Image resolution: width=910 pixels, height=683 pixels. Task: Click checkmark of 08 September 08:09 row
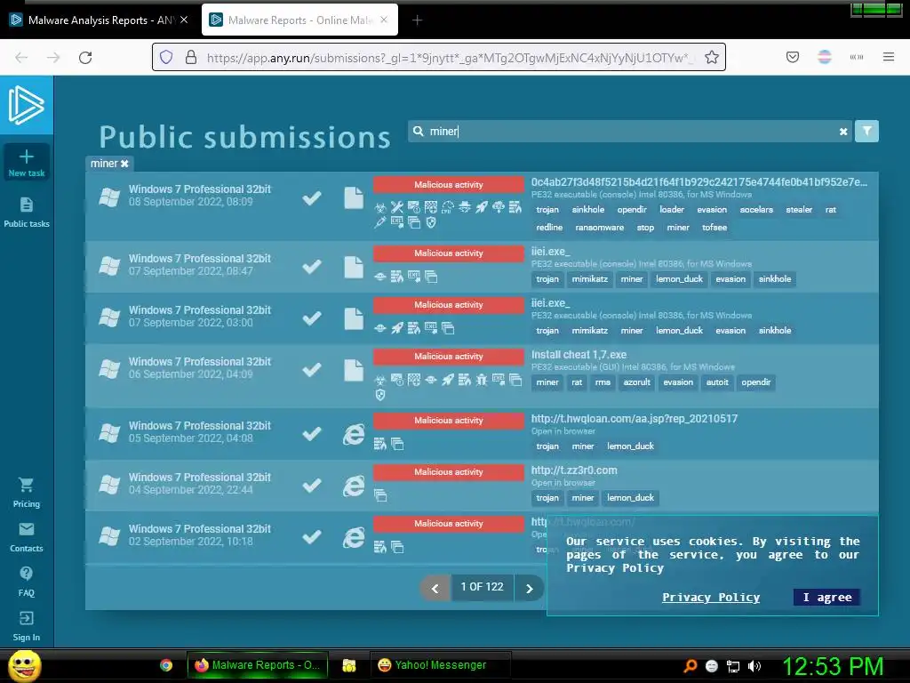pyautogui.click(x=312, y=198)
